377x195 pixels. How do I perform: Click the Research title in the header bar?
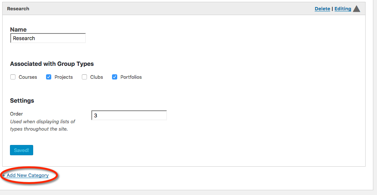tap(18, 8)
